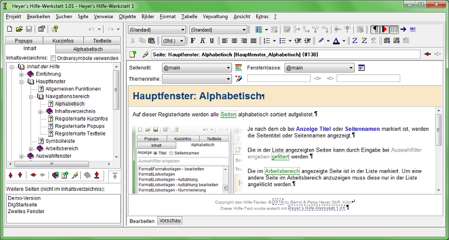
Task: Open the first (Standard) style dropdown
Action: tap(157, 30)
